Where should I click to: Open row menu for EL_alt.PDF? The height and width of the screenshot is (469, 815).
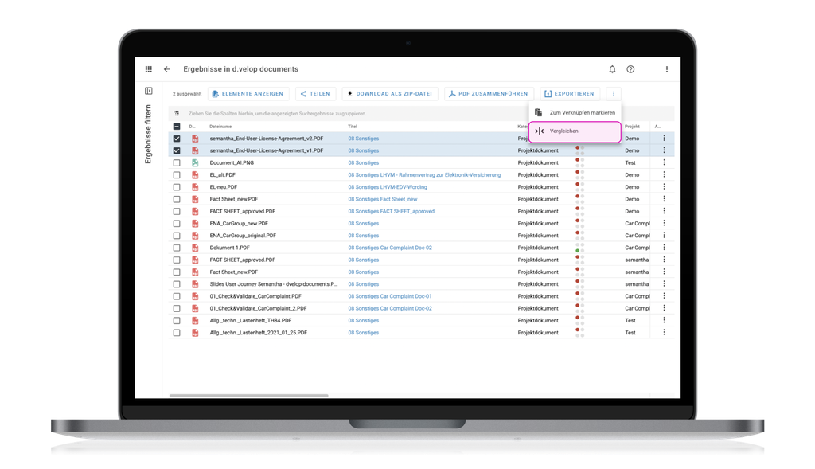(x=664, y=174)
